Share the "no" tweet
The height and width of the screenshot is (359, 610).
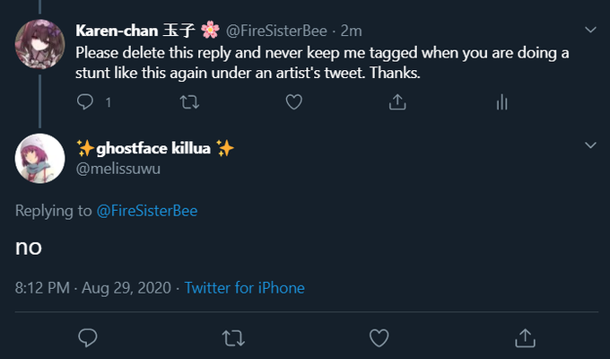pyautogui.click(x=525, y=337)
